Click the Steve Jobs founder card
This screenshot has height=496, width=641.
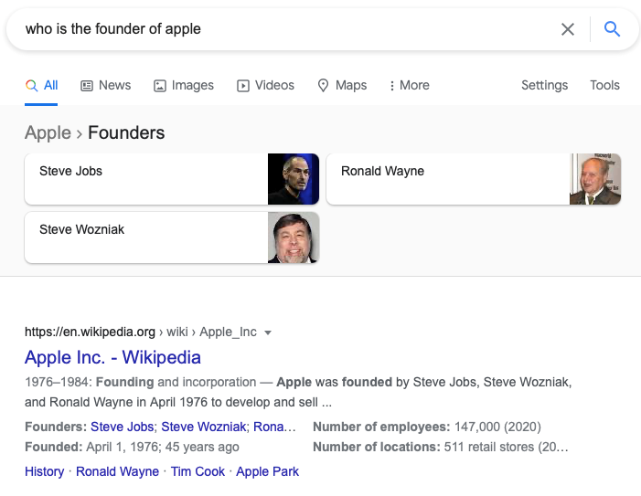(172, 179)
